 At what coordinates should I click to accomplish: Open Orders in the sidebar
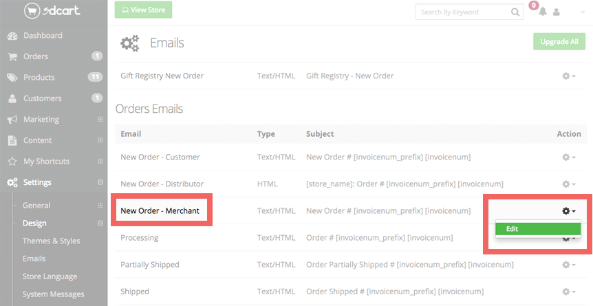36,56
